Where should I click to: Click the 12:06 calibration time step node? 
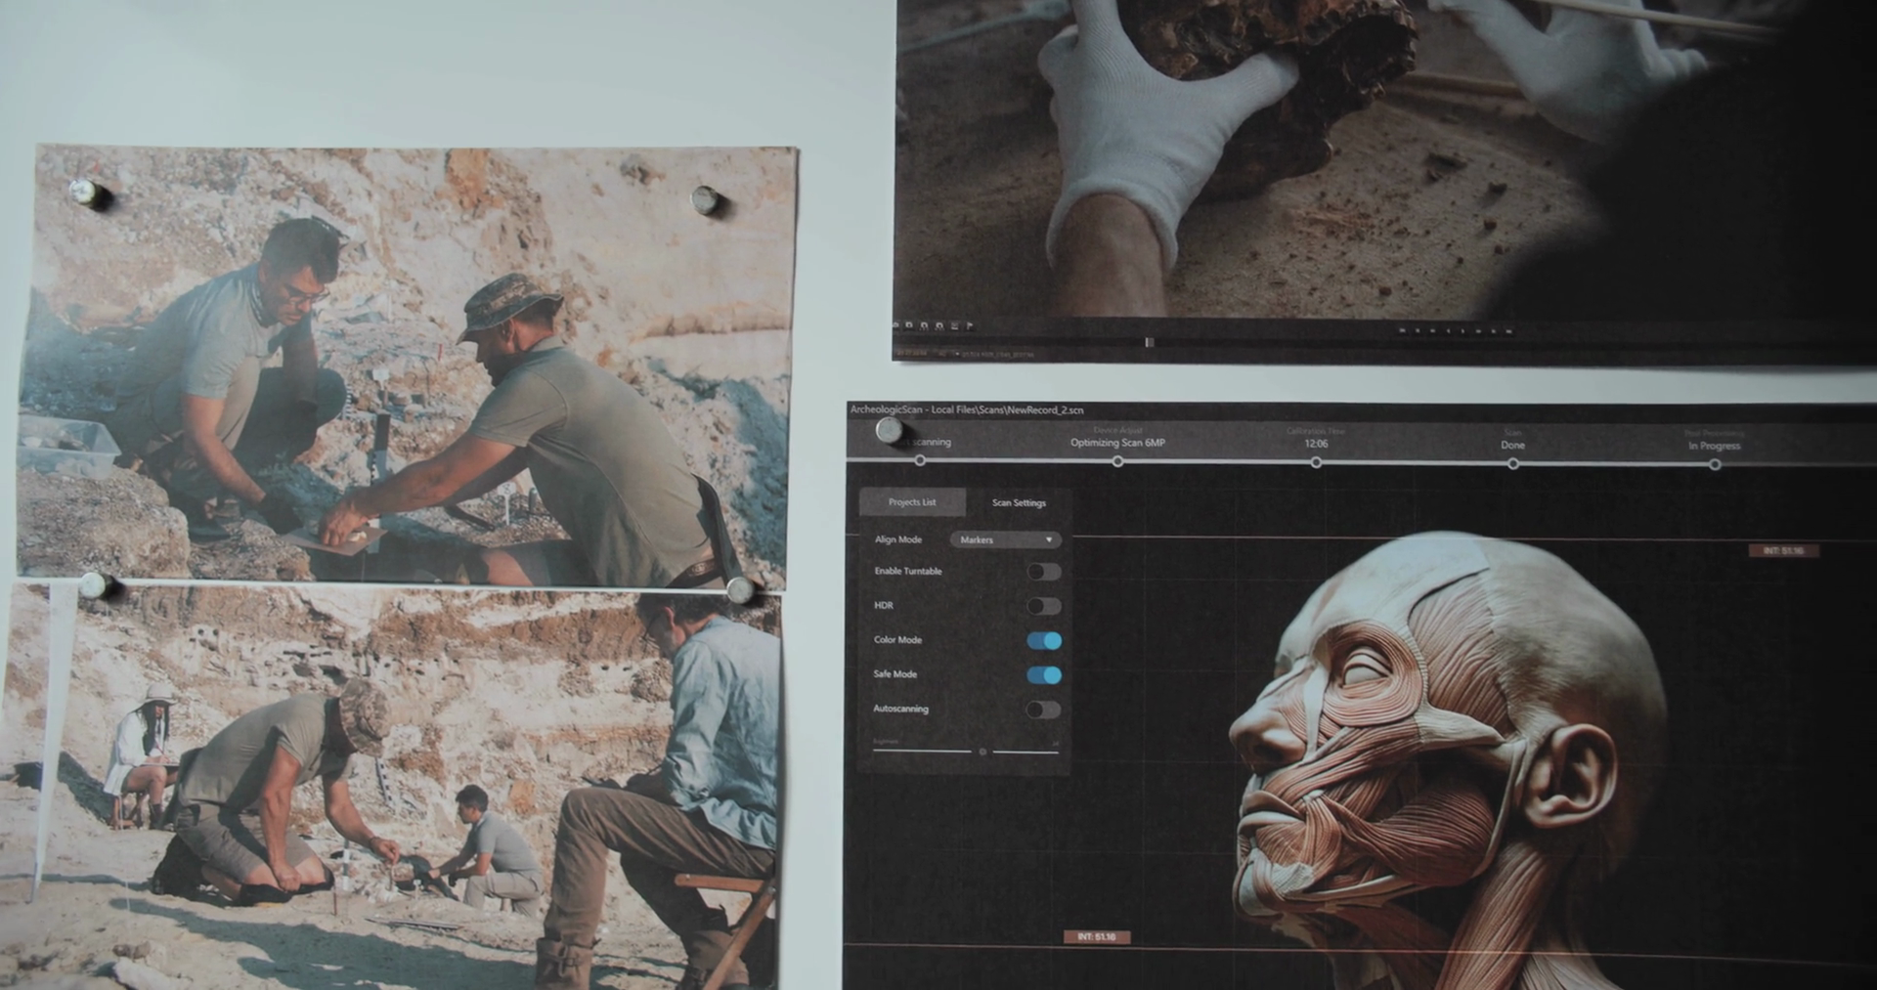tap(1316, 462)
